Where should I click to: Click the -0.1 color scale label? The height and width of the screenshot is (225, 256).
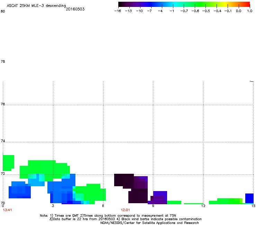point(228,11)
